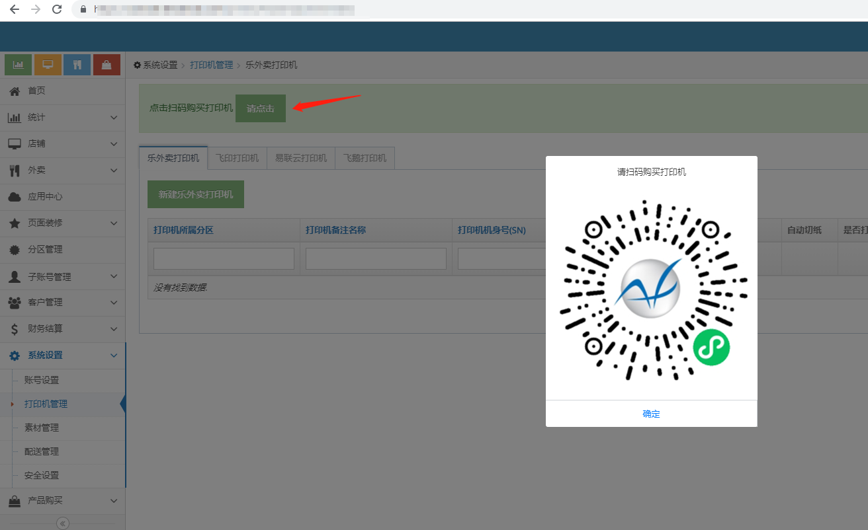Viewport: 868px width, 530px height.
Task: Collapse the 系统设置 menu chevron
Action: coord(114,356)
